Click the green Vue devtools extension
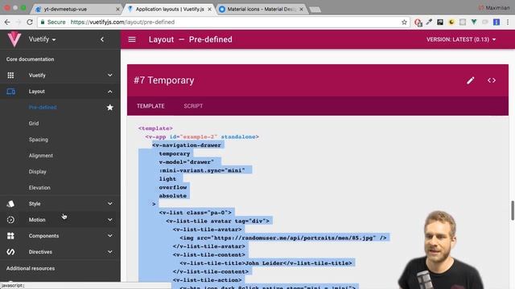Image resolution: width=515 pixels, height=289 pixels. pyautogui.click(x=474, y=22)
